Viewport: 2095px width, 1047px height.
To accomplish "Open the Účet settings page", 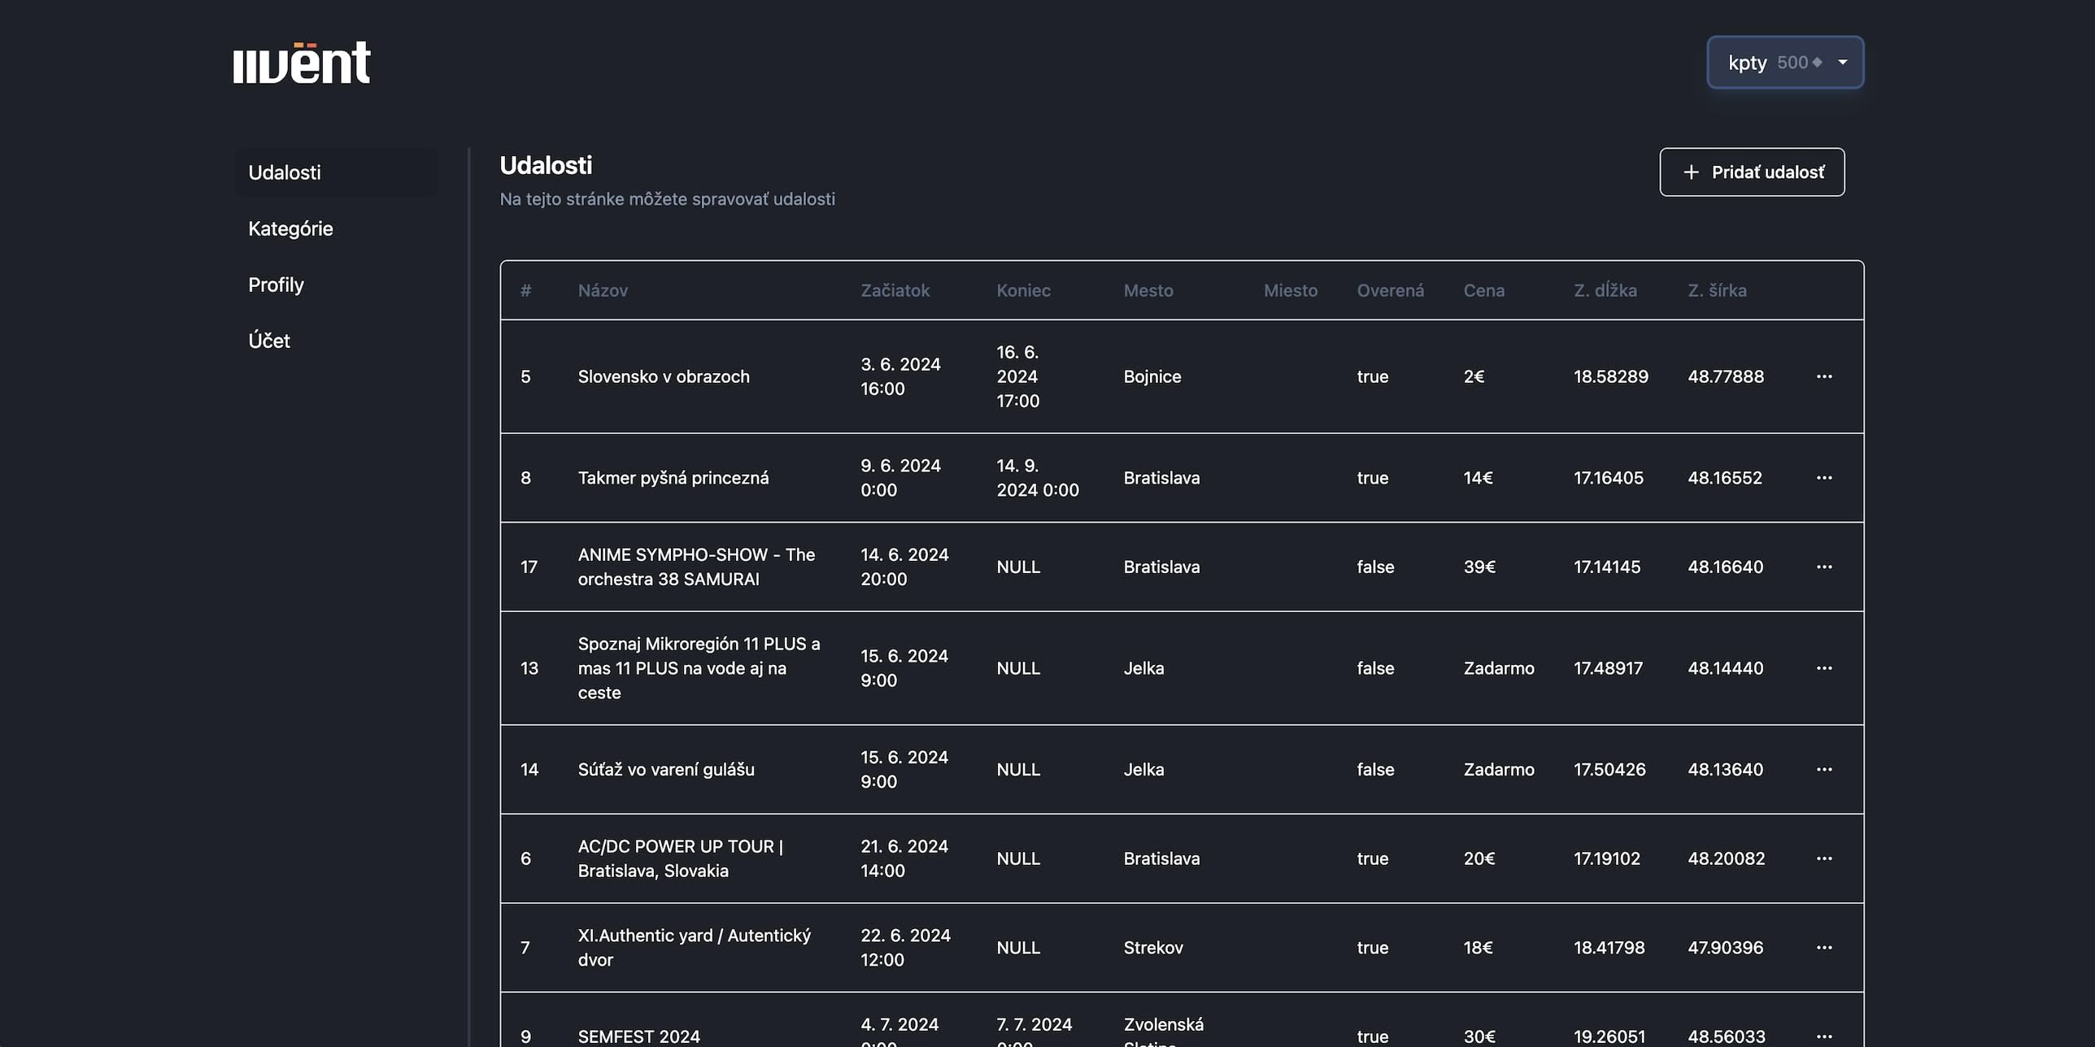I will [269, 341].
